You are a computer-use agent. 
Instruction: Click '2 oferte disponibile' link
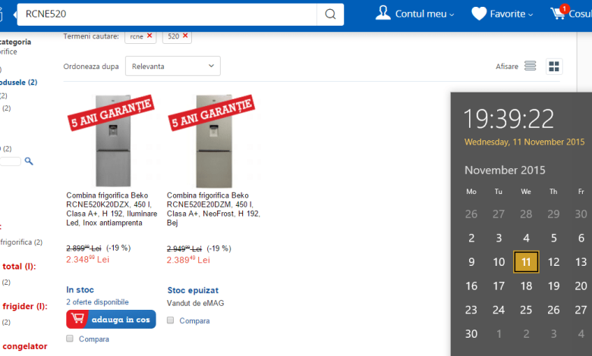click(x=97, y=302)
